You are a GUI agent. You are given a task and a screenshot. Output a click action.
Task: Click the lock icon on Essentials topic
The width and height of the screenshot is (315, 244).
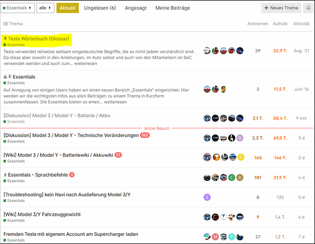(5, 77)
